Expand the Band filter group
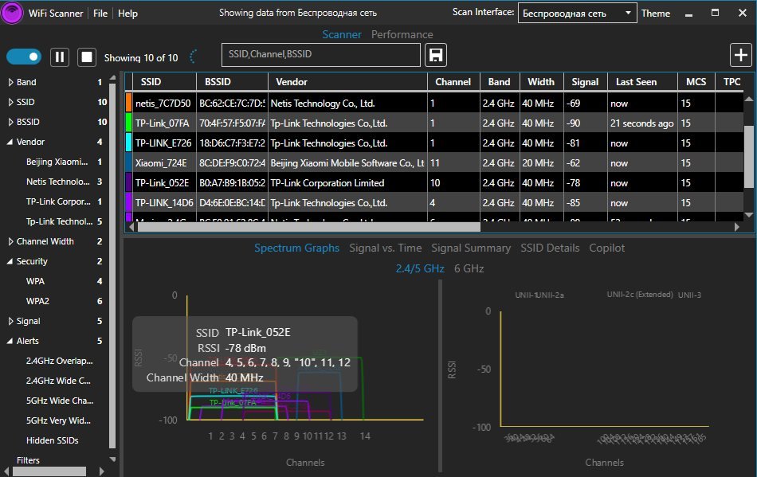This screenshot has height=477, width=757. point(10,82)
